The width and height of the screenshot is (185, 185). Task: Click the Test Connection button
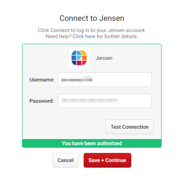130,127
